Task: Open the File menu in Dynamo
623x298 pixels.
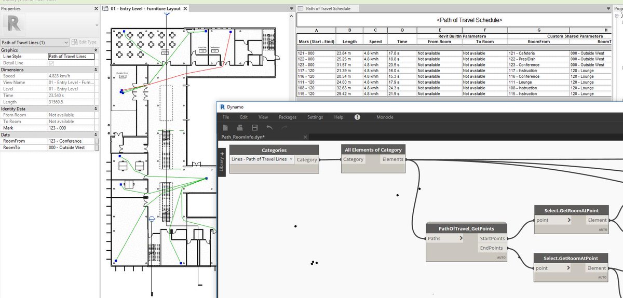Action: click(x=226, y=117)
